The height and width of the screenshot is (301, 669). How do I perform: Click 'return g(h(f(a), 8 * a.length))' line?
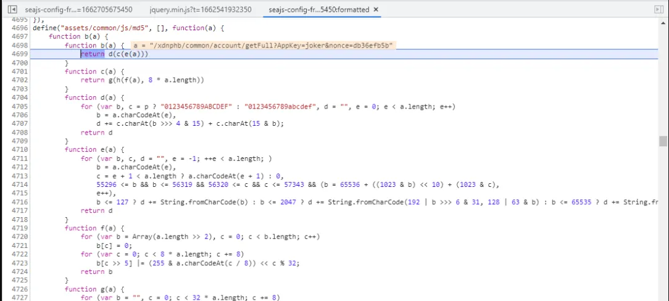coord(143,80)
